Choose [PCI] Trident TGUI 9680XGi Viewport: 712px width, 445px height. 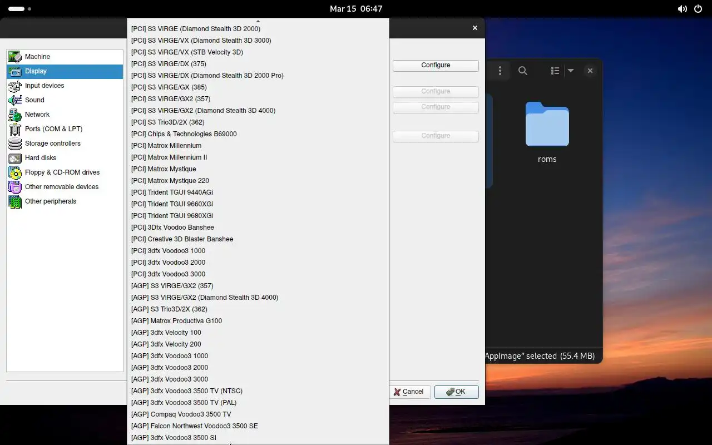[x=258, y=216]
